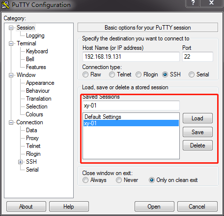Click the Host Name input field
224x216 pixels.
[131, 57]
